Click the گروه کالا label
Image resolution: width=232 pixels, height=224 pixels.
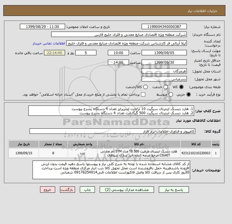click(x=212, y=131)
